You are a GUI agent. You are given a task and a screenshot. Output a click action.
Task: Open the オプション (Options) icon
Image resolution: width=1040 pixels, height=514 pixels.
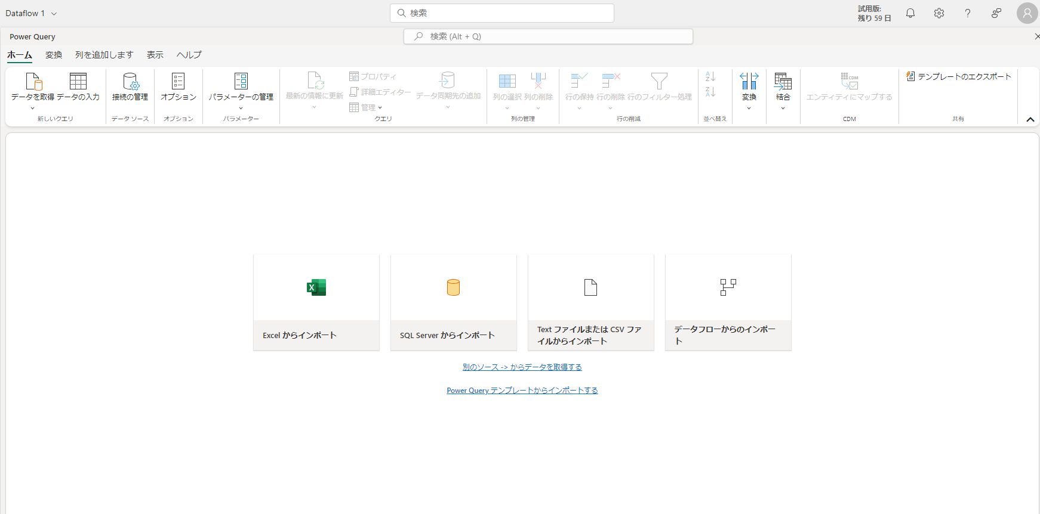tap(178, 81)
